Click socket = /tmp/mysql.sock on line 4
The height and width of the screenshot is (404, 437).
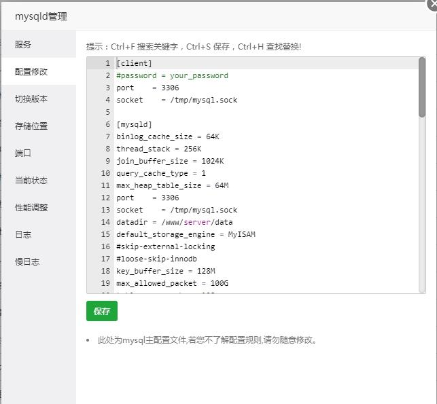tap(177, 100)
